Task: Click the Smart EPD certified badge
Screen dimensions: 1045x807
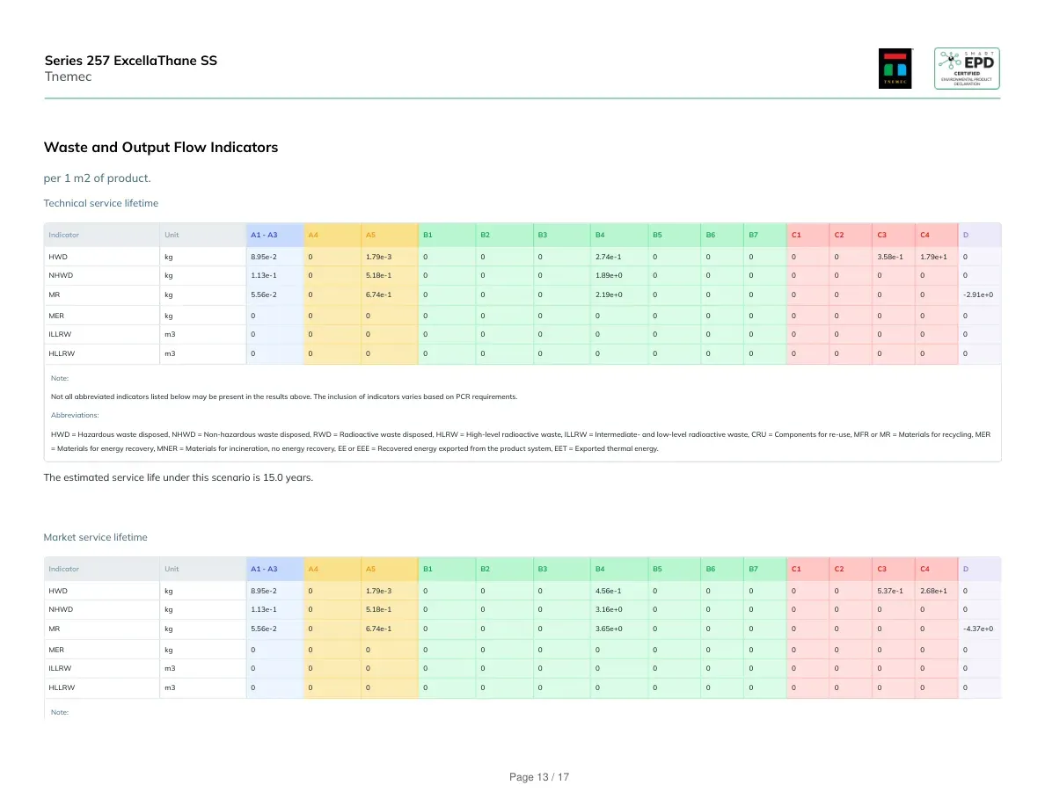Action: point(967,69)
